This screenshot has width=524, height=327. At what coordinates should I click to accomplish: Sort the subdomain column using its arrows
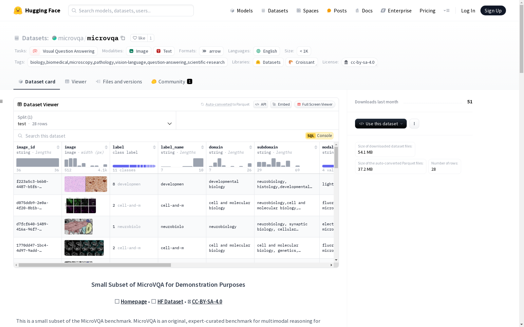coord(316,147)
